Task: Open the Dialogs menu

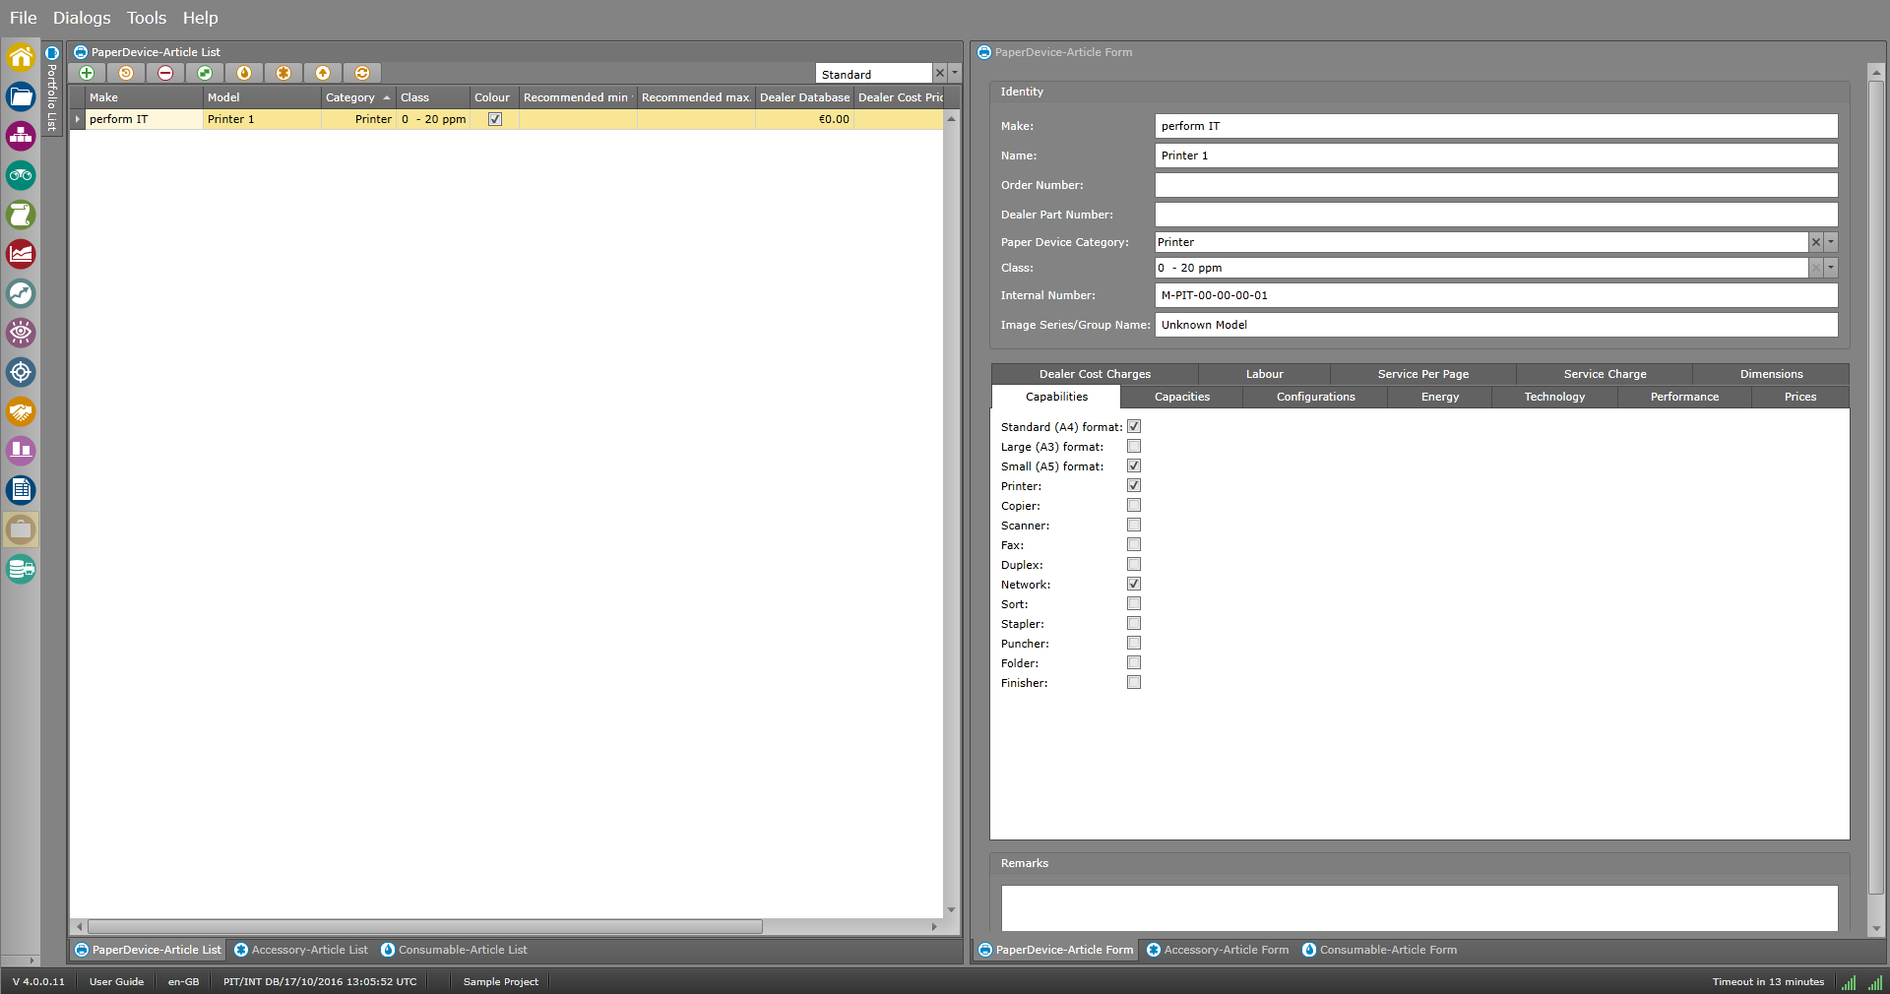Action: pyautogui.click(x=82, y=18)
